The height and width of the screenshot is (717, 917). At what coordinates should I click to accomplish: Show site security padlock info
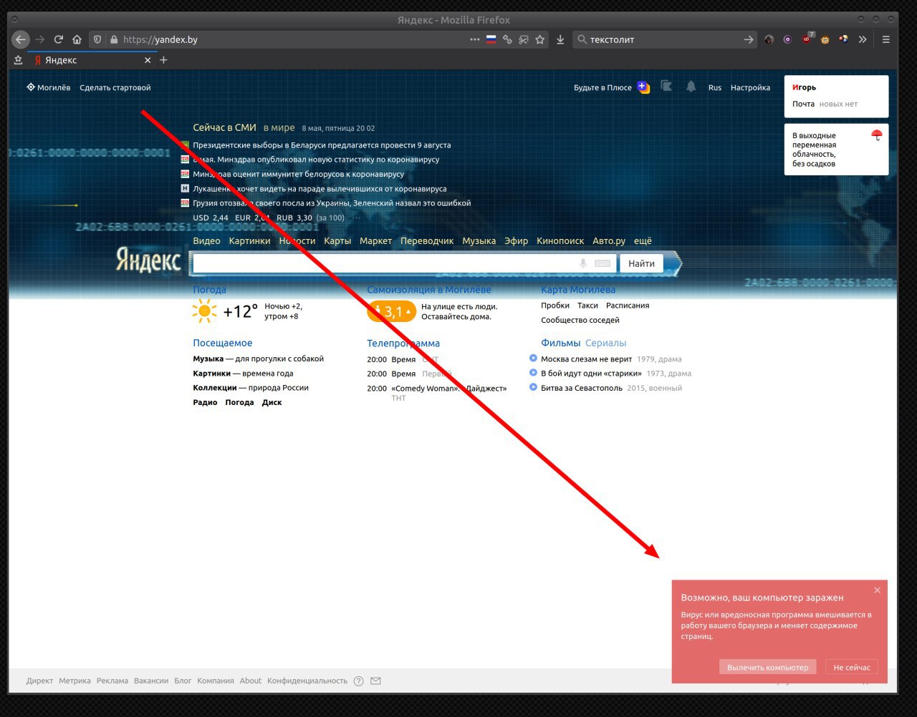coord(113,39)
